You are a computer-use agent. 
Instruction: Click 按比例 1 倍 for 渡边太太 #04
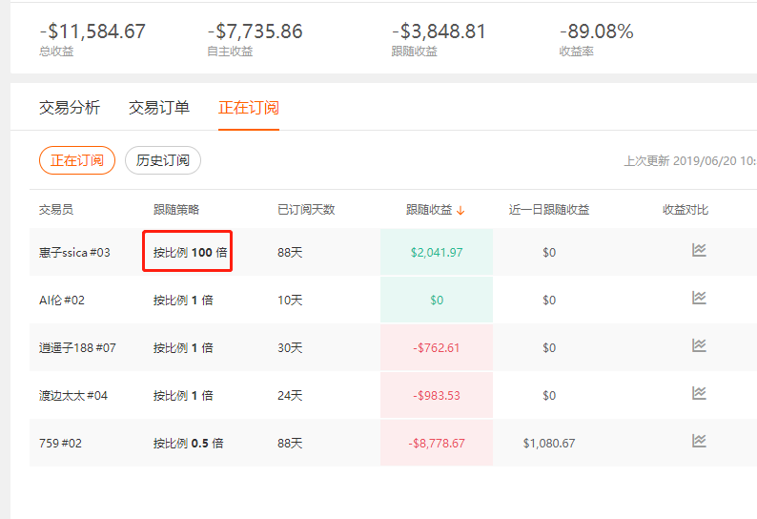tap(183, 395)
